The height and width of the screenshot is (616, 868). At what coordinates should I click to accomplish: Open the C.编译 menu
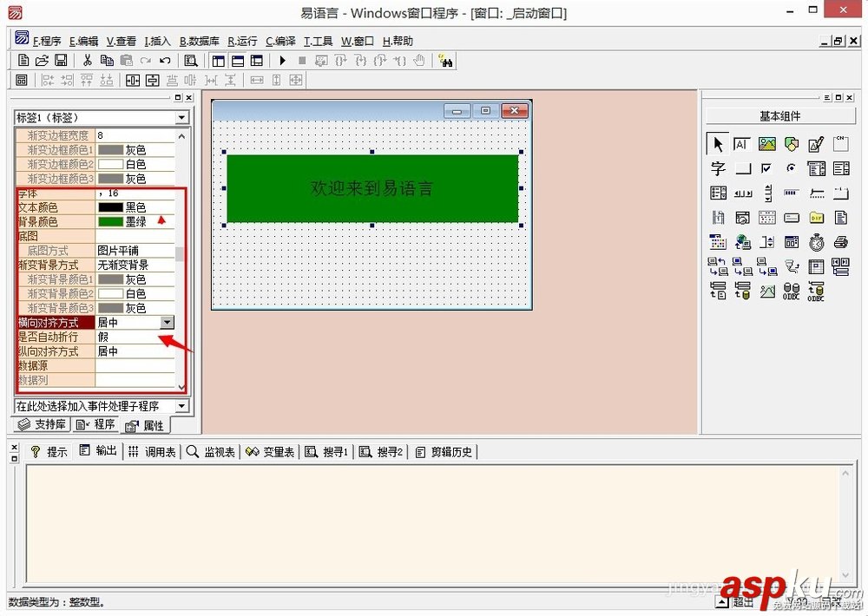tap(280, 41)
